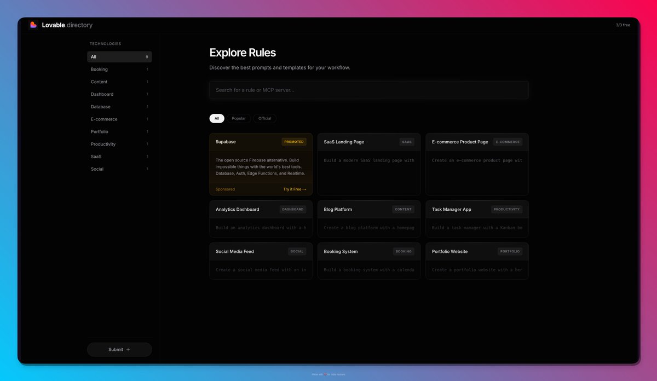Open the Analytics Dashboard card
This screenshot has width=657, height=381.
click(x=261, y=219)
